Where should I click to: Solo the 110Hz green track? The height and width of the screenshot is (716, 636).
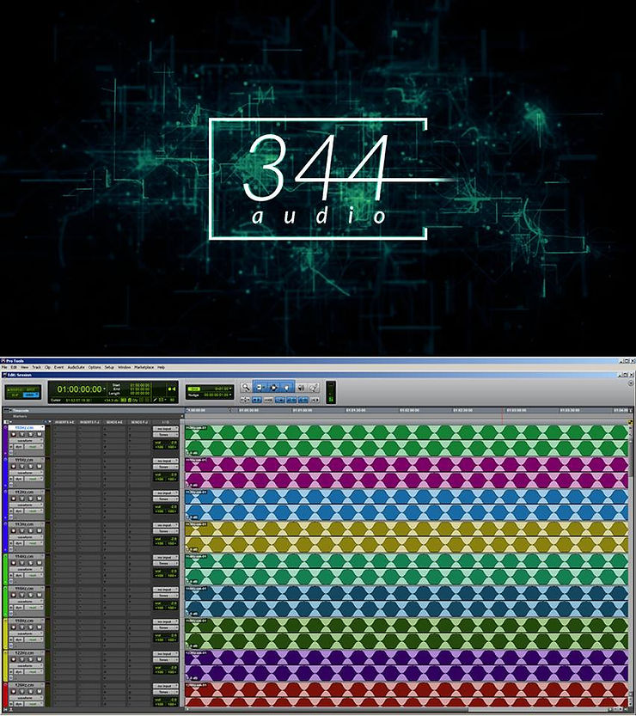click(31, 435)
